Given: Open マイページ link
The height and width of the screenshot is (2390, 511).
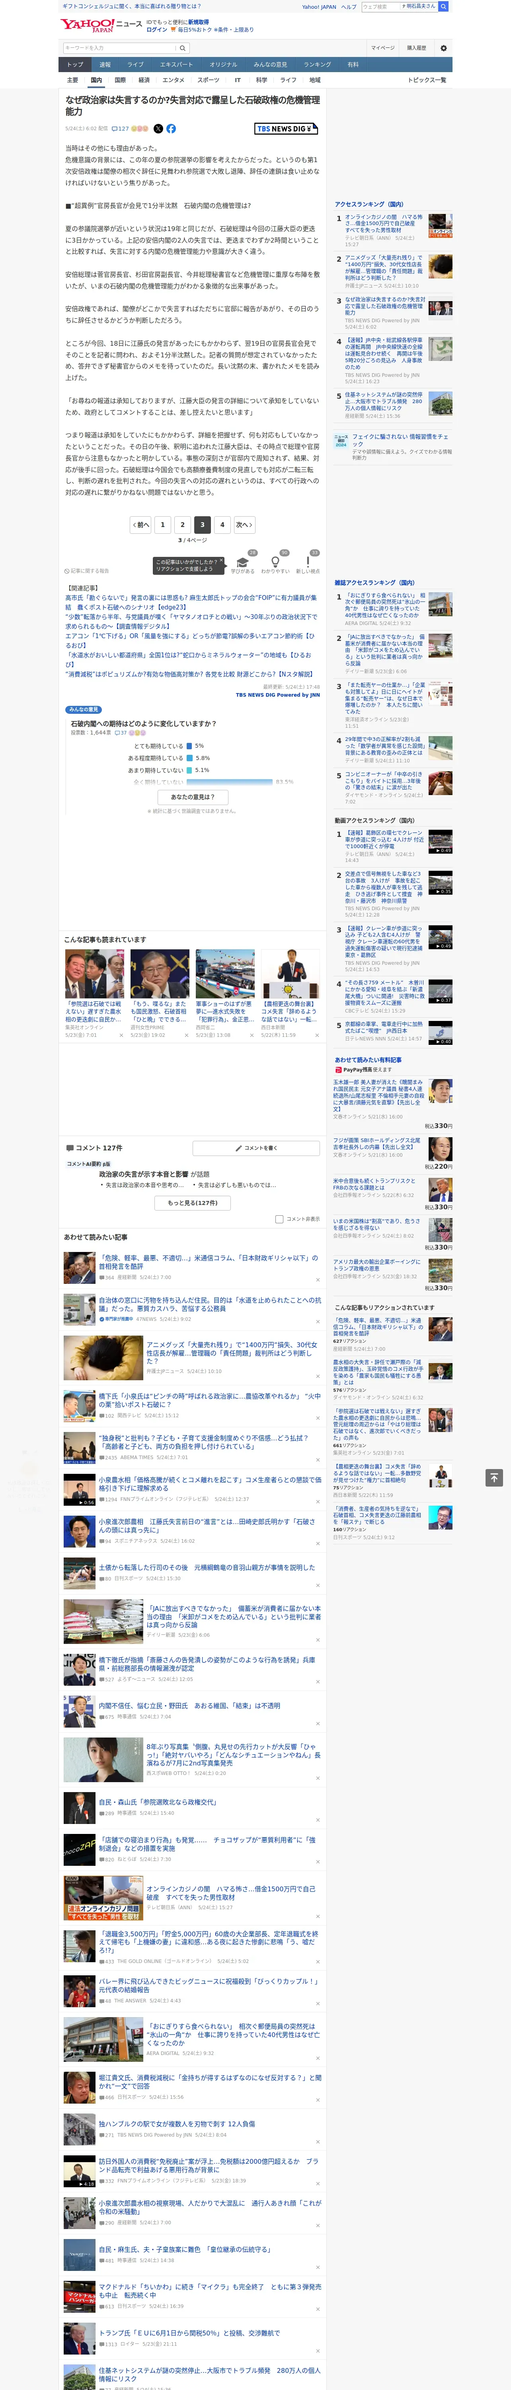Looking at the screenshot, I should point(382,48).
